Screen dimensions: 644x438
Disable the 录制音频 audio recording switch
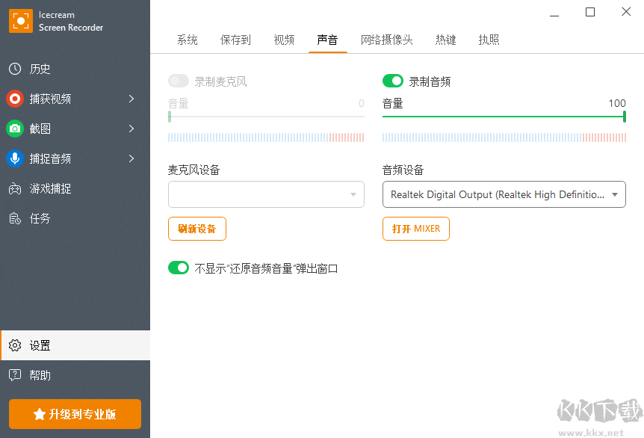pyautogui.click(x=393, y=81)
